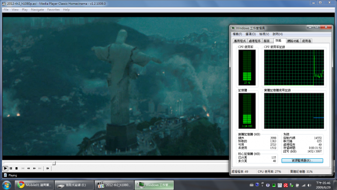Click the uptime value 0:00:31:52
The width and height of the screenshot is (337, 190).
(315, 148)
